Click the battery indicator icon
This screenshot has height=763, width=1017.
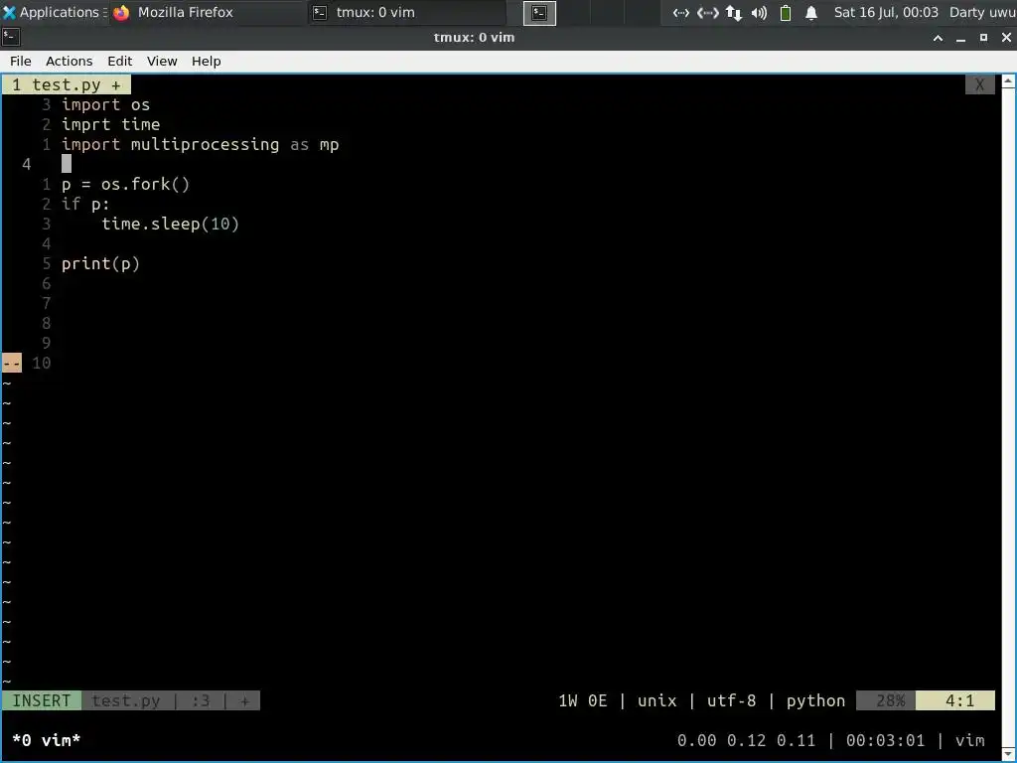pyautogui.click(x=786, y=12)
